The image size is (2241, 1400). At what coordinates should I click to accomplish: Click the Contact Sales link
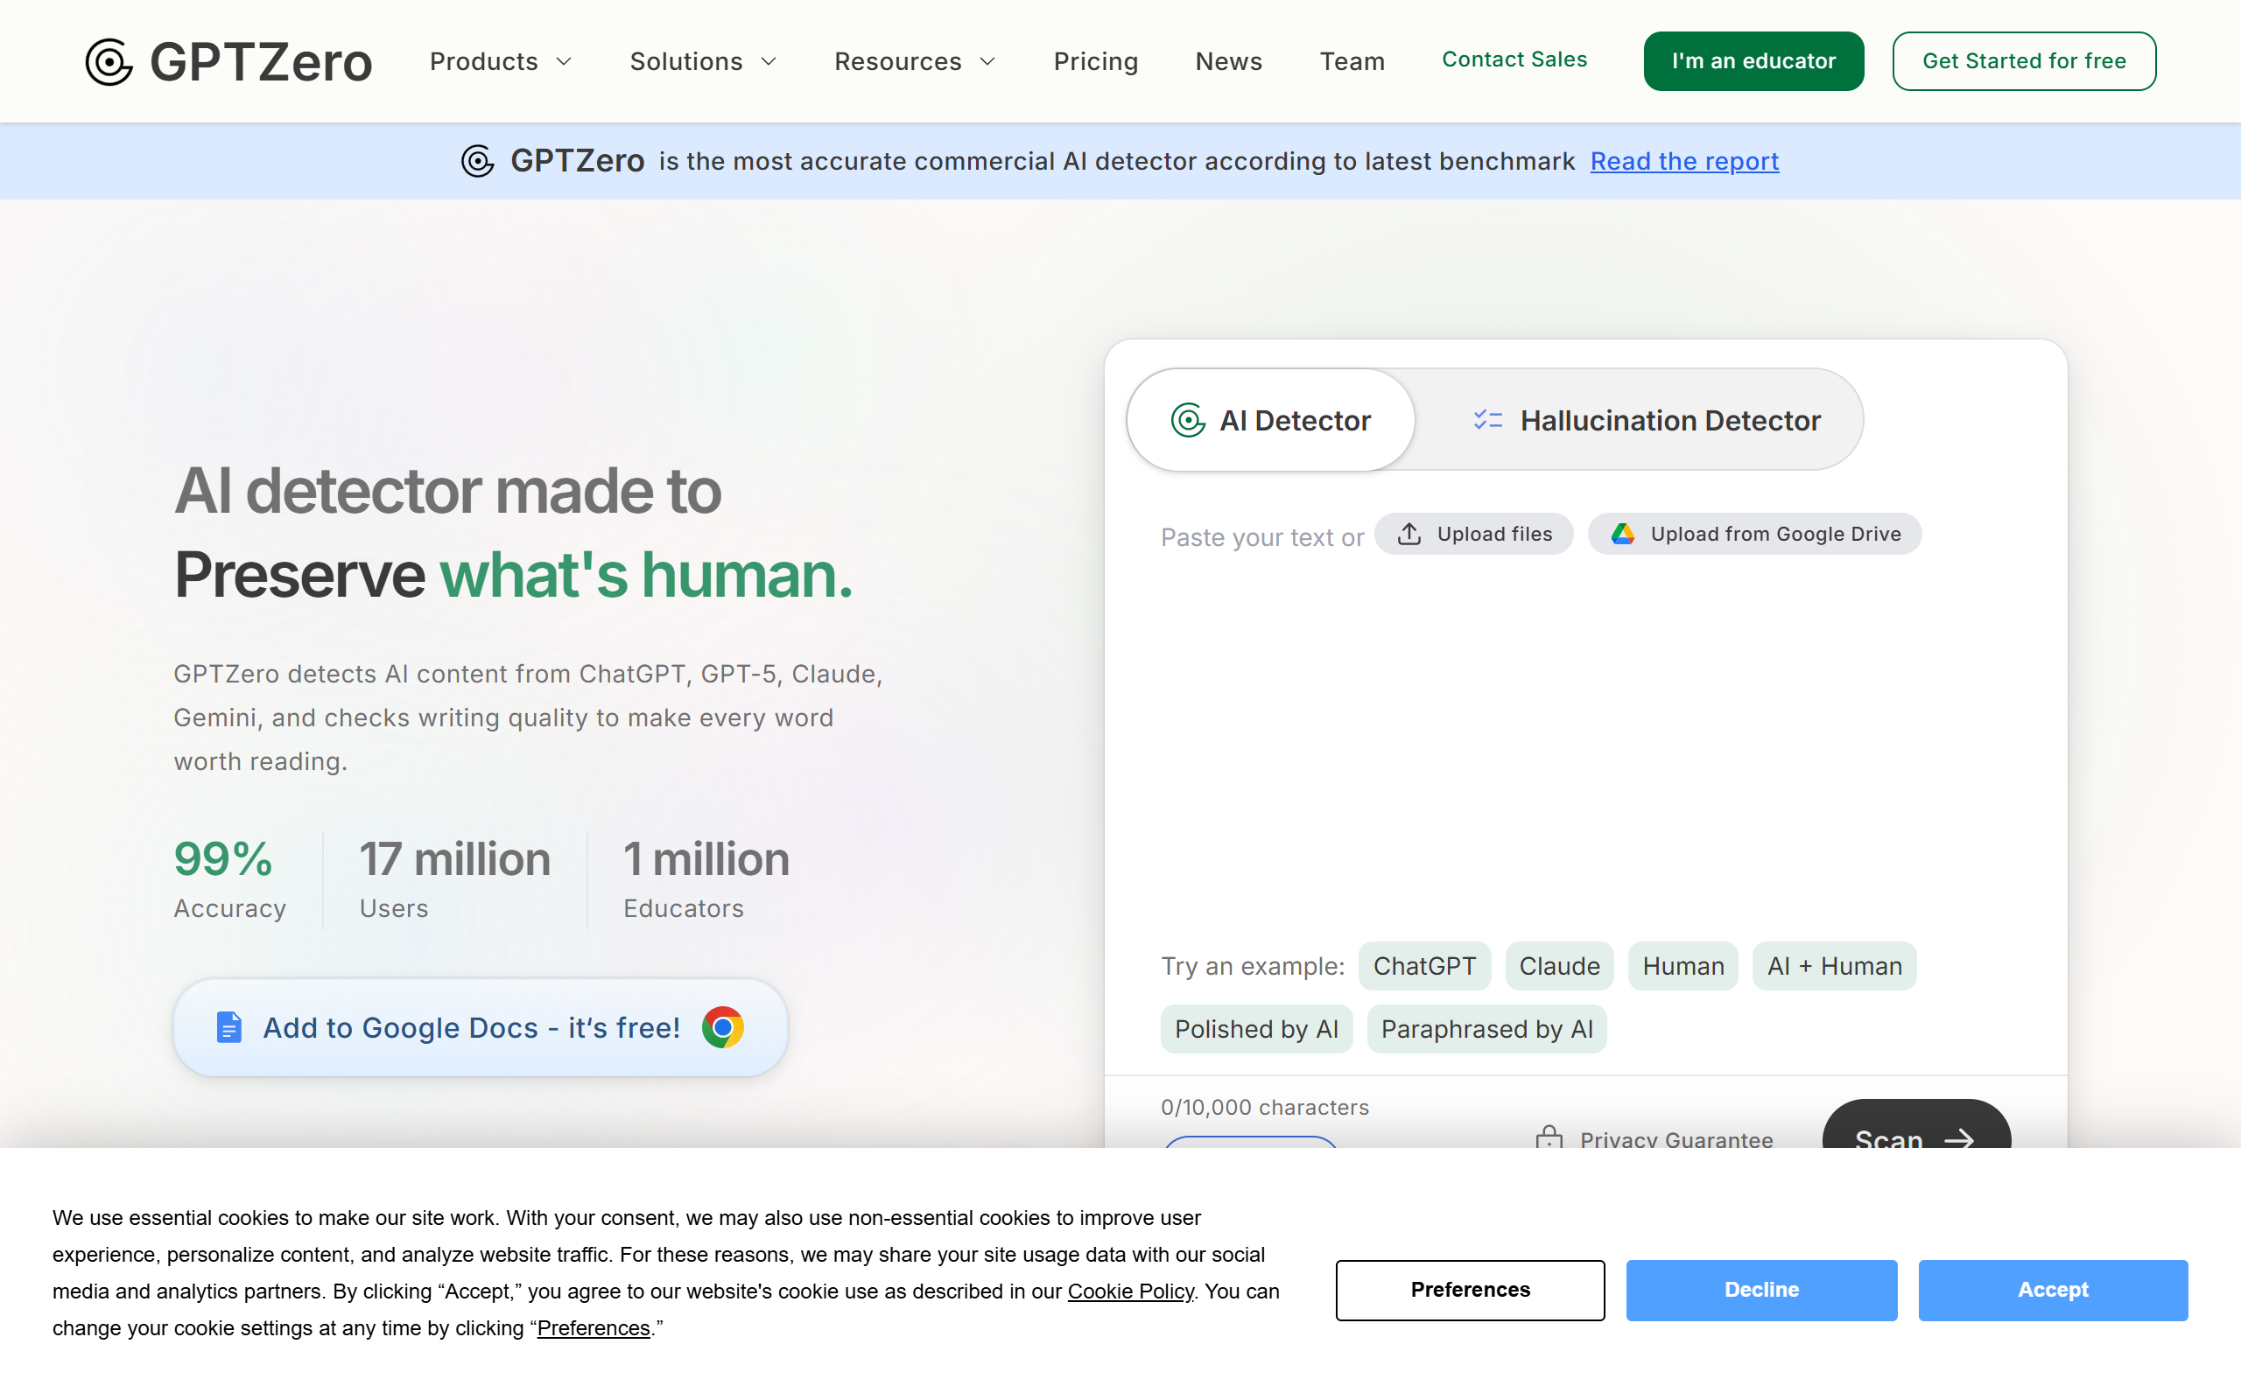(x=1514, y=60)
